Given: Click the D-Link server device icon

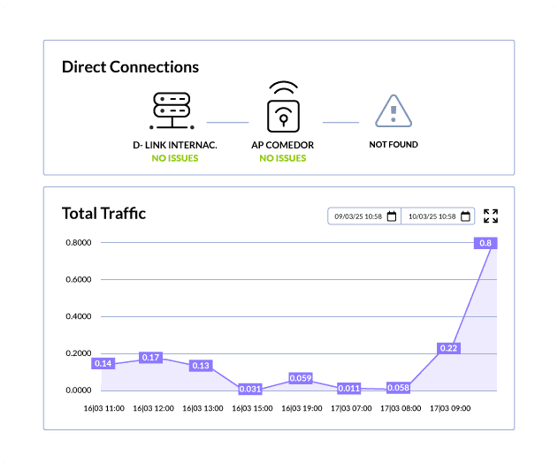Looking at the screenshot, I should 172,110.
